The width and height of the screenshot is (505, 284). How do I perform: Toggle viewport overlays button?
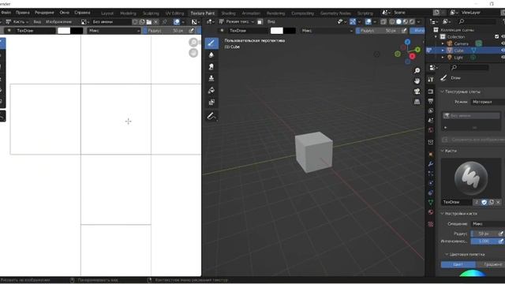coord(368,22)
